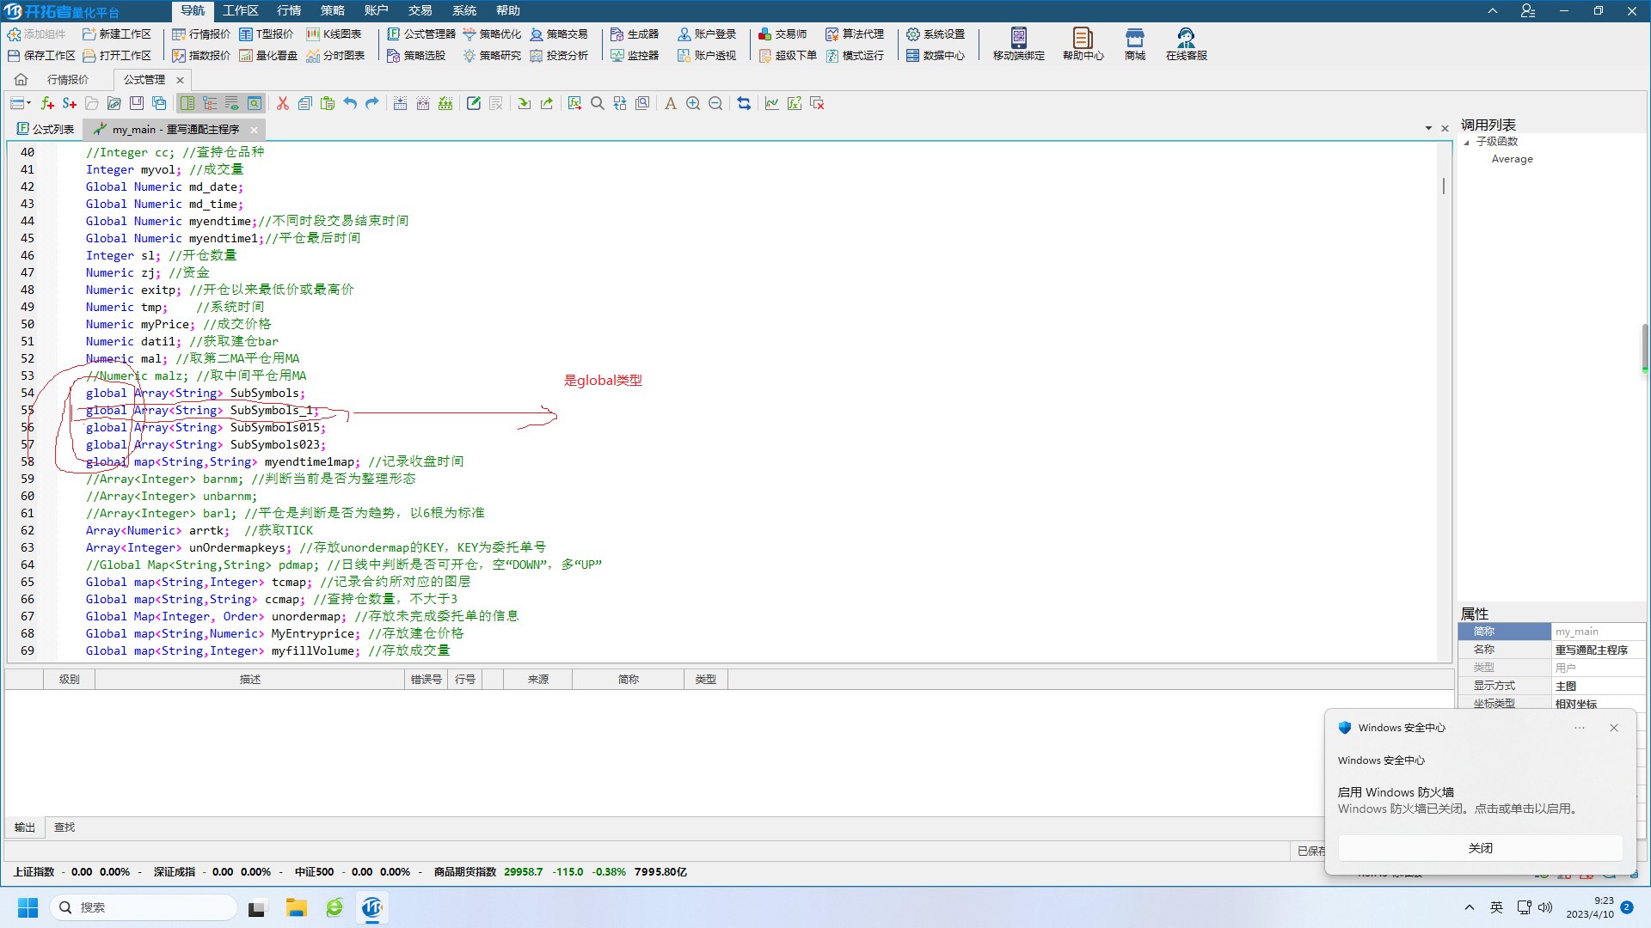This screenshot has width=1651, height=928.
Task: Click the paste toolbar icon
Action: 327,103
